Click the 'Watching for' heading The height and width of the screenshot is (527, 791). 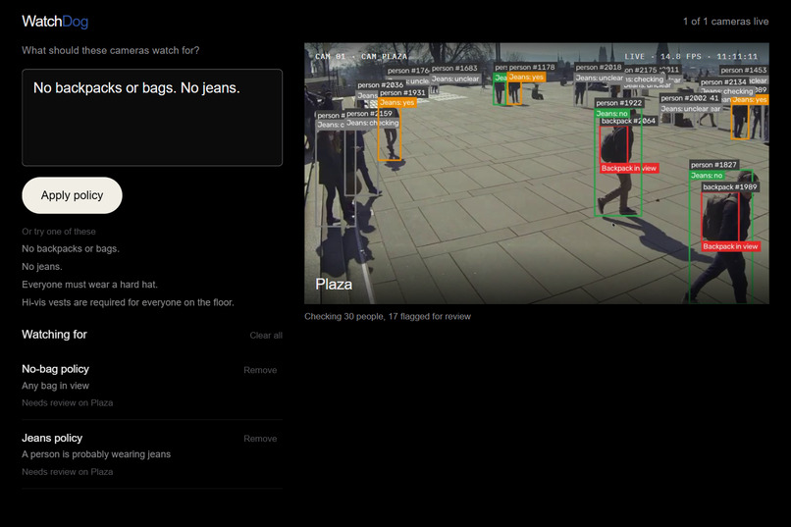click(55, 335)
